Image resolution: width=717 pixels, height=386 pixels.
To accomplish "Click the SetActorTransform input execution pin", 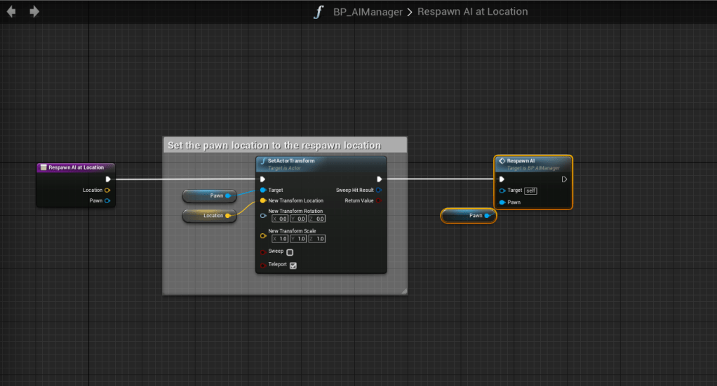I will tap(263, 179).
